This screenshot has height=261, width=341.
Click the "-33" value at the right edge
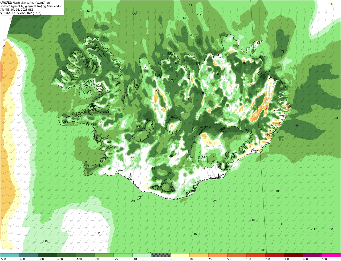337,118
